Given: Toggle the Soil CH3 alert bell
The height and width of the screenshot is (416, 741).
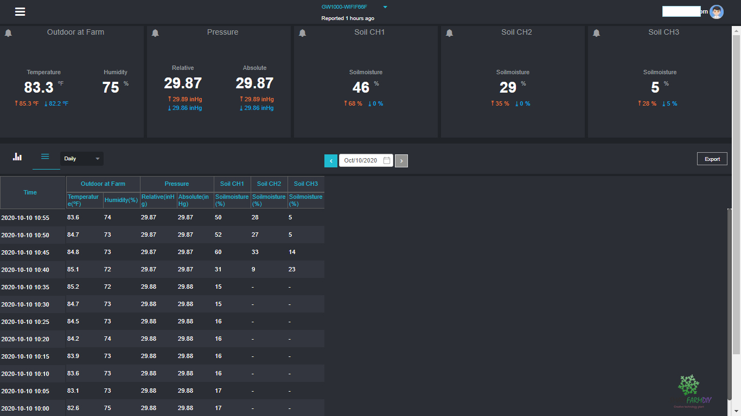Looking at the screenshot, I should (x=597, y=33).
